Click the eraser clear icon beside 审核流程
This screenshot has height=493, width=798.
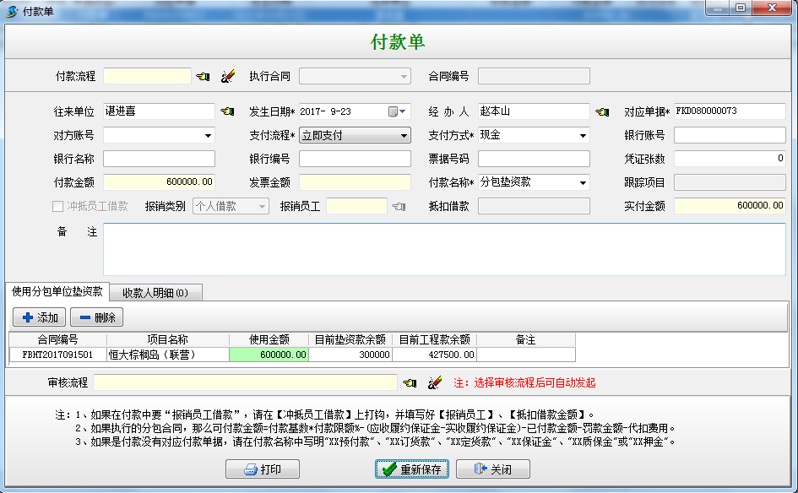(435, 383)
